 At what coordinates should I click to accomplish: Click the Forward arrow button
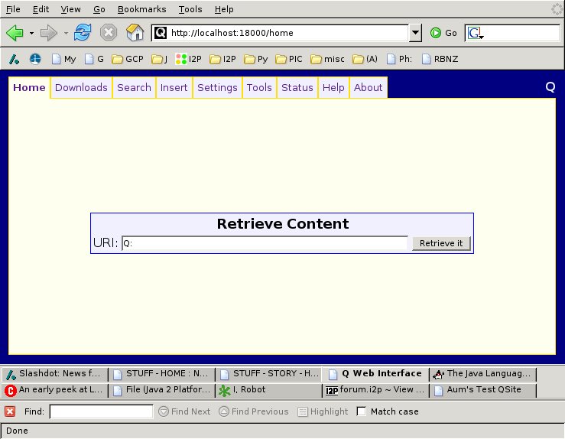[x=49, y=33]
